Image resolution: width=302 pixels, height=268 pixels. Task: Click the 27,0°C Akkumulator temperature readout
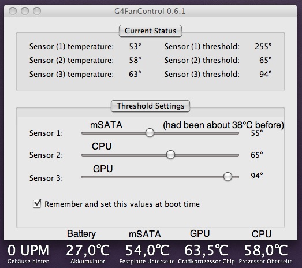[88, 254]
